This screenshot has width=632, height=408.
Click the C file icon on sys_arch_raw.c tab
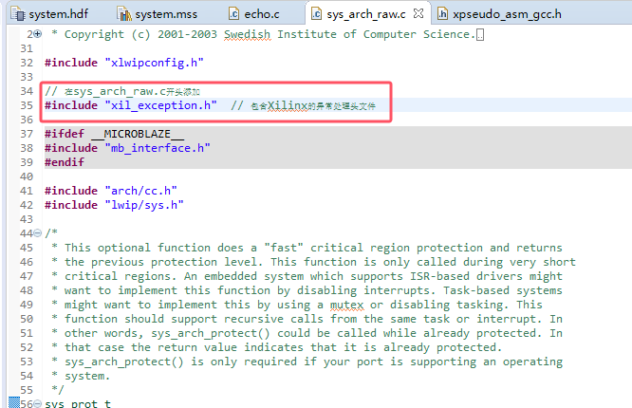coord(316,14)
